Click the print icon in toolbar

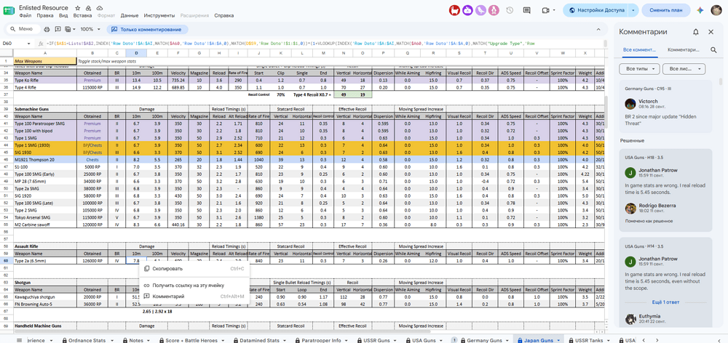click(47, 29)
